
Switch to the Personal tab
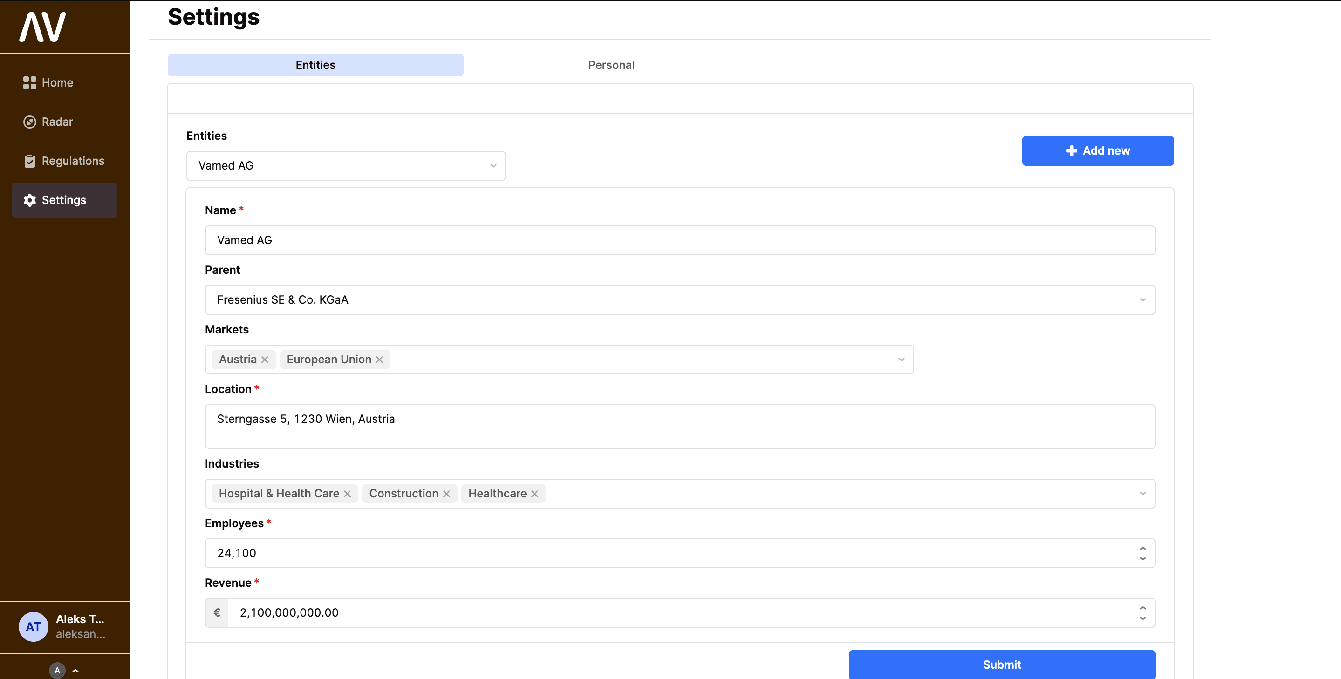pyautogui.click(x=611, y=65)
